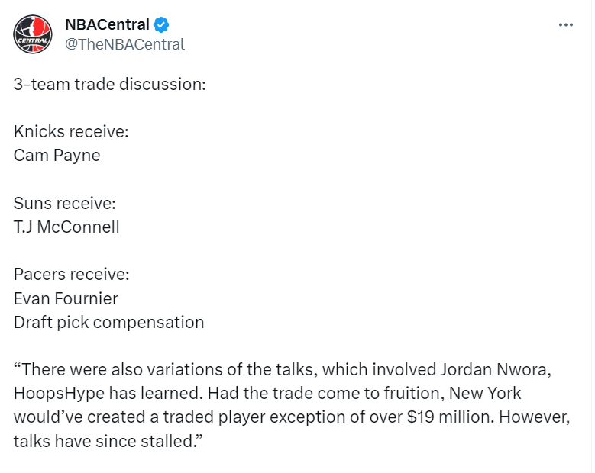This screenshot has height=473, width=595.
Task: Click the 'Knicks receive:' heading text
Action: 71,131
